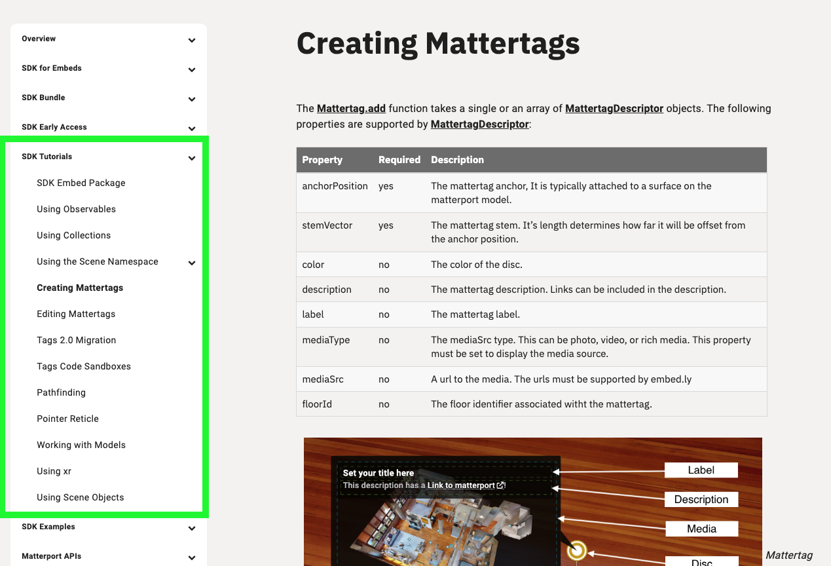Viewport: 831px width, 566px height.
Task: Open SDK Examples section
Action: point(48,527)
